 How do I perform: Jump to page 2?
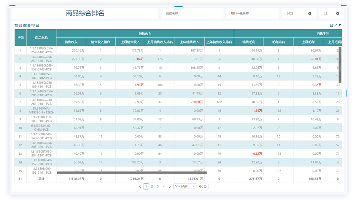point(152,186)
